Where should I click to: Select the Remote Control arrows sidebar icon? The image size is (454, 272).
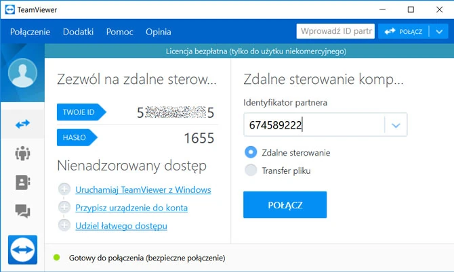[x=22, y=124]
